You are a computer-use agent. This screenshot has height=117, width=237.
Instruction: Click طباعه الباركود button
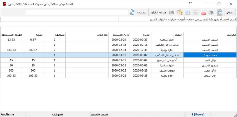(x=158, y=13)
